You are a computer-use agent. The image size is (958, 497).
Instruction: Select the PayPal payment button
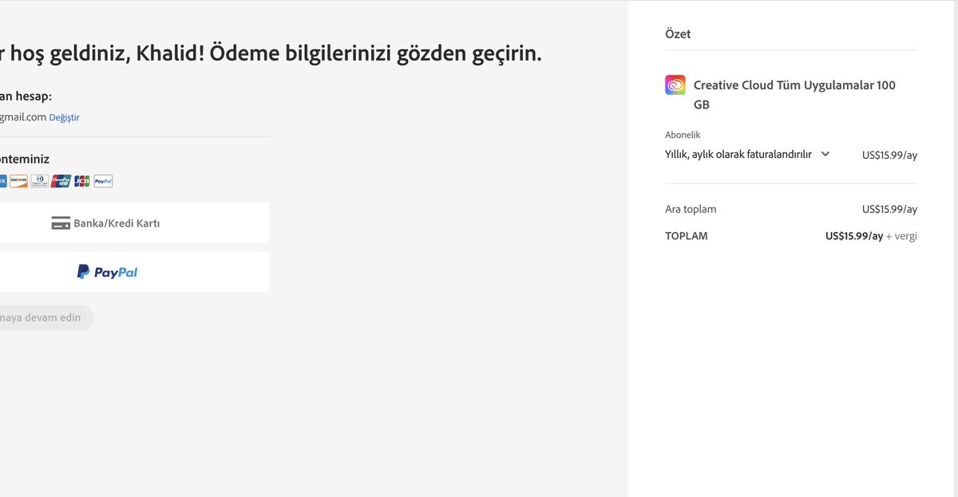coord(134,272)
